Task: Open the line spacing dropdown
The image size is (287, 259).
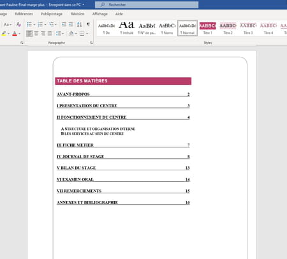Action: [63, 34]
